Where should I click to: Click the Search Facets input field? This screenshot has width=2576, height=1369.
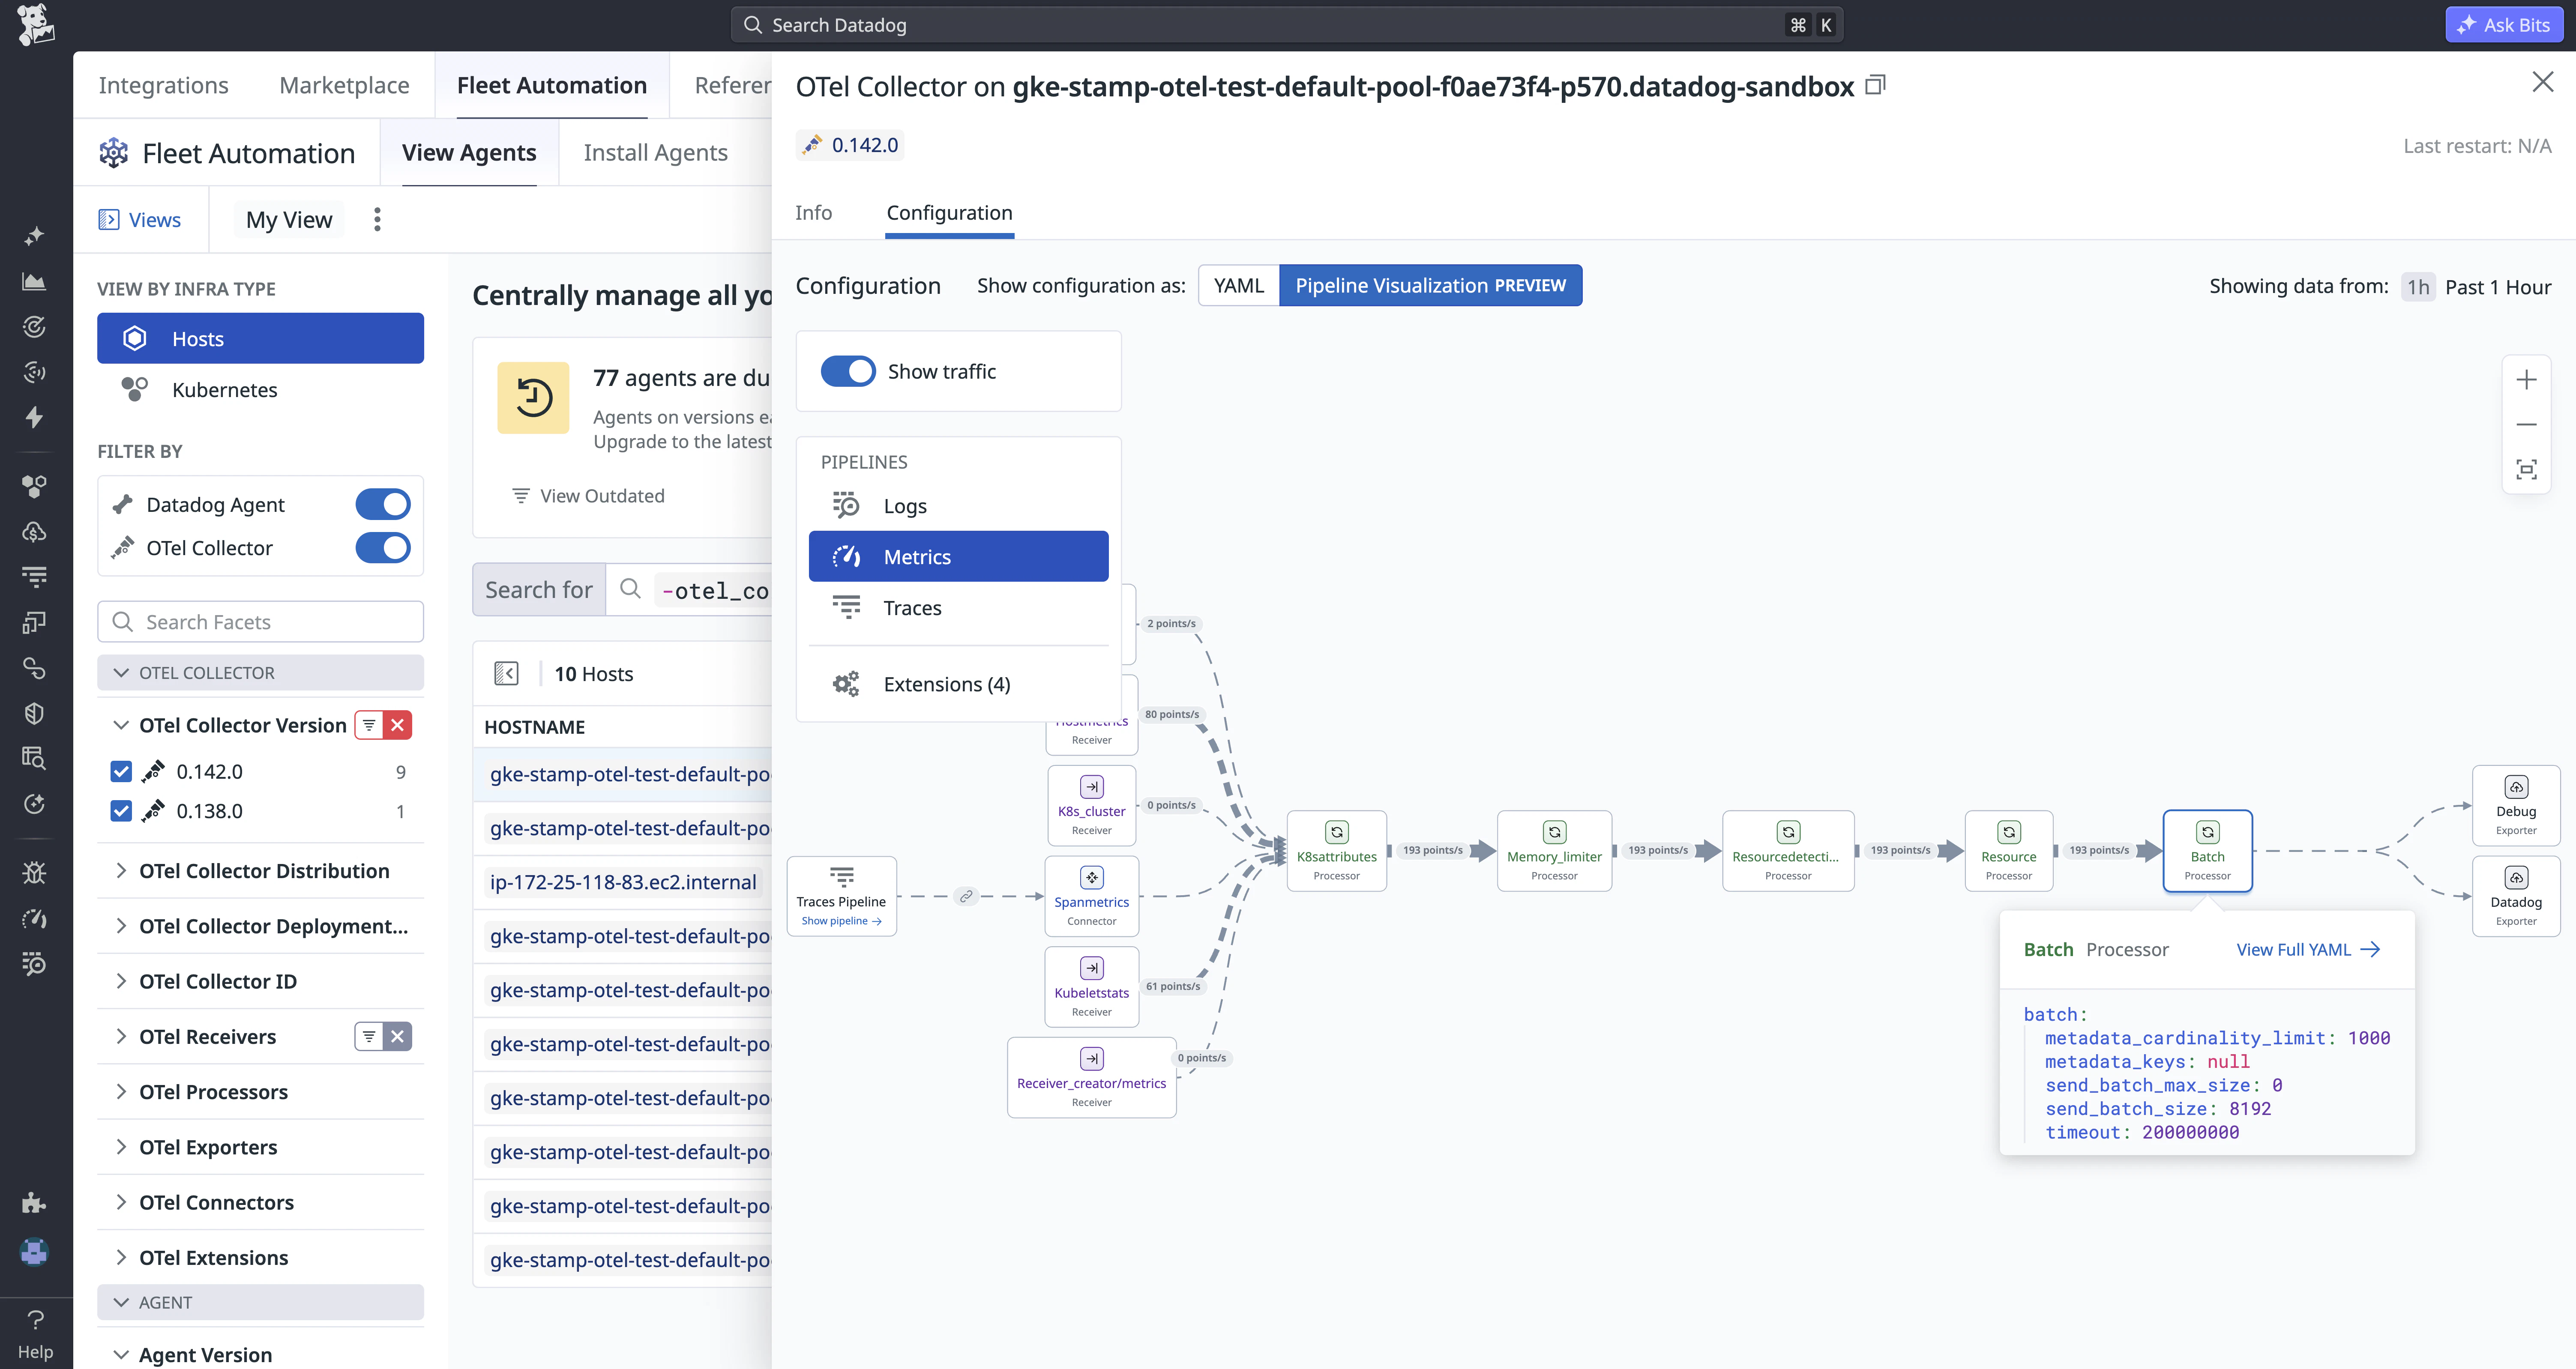coord(260,622)
